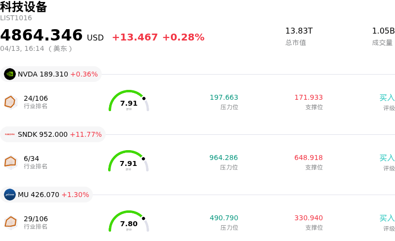Click NVDA 24/106 industry ranking text

[x=36, y=98]
